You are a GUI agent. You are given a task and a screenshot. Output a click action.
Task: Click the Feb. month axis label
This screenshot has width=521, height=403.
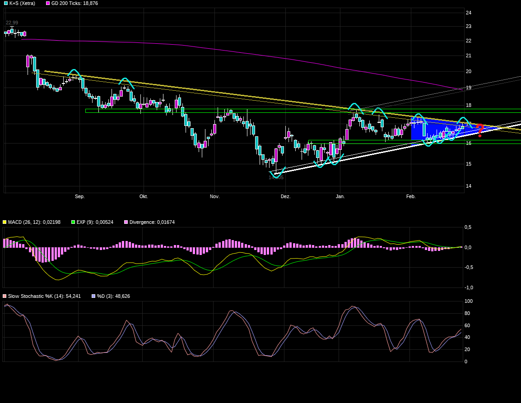(411, 196)
